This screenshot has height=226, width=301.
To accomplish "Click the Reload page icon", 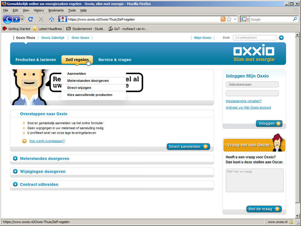I will coord(31,19).
